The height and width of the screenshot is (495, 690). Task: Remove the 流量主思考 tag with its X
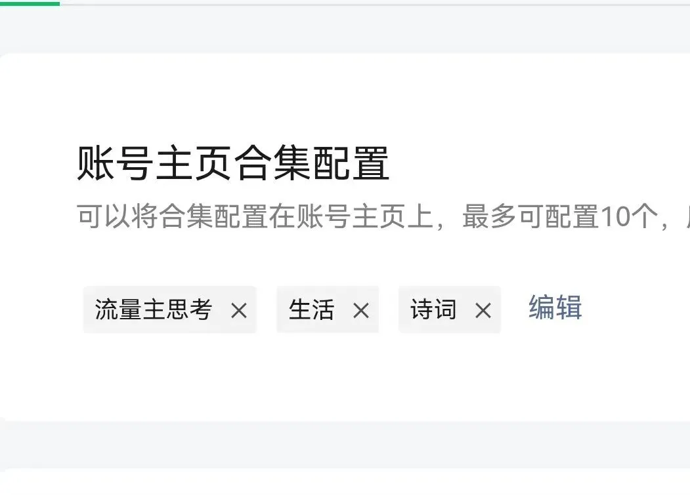[x=239, y=311]
